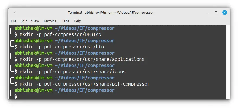
Task: Click the last ~/Videos/IF/compressor path text
Action: click(85, 90)
